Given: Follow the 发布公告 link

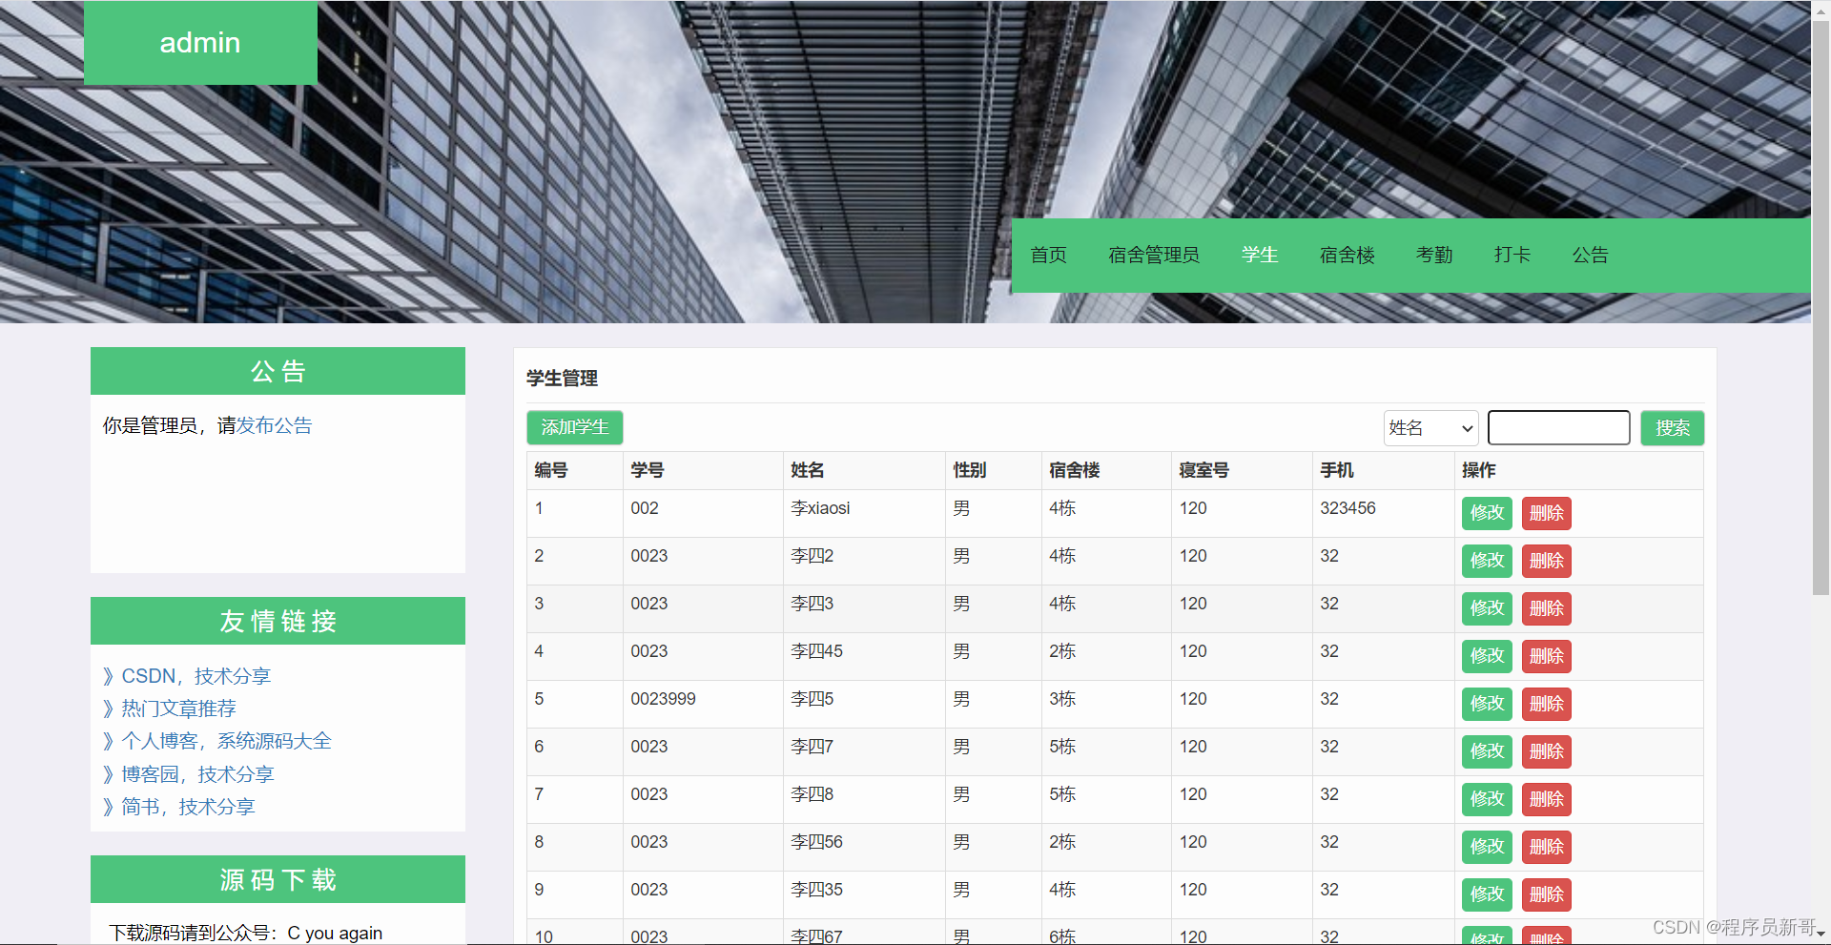Looking at the screenshot, I should (275, 425).
